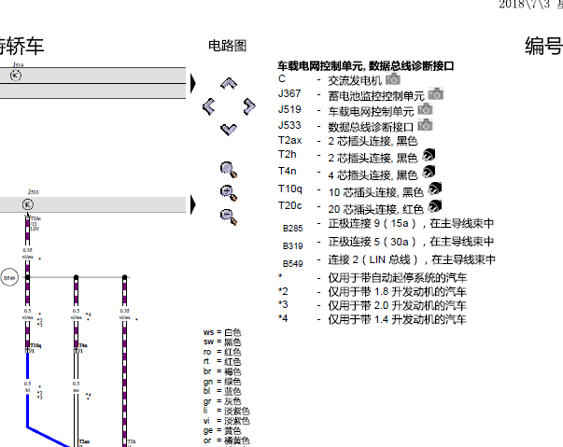Select the legend entry J367
563x447 pixels.
point(289,94)
